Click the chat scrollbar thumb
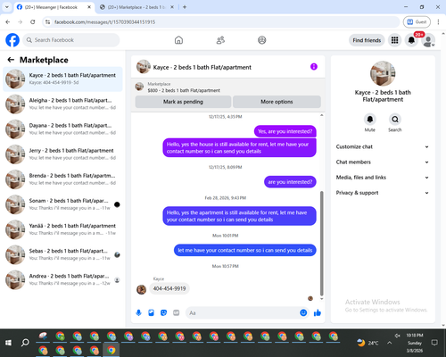 click(x=321, y=244)
